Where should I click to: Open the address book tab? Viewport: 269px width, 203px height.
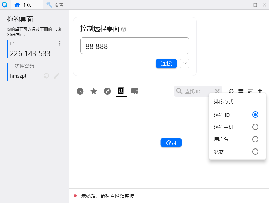[121, 91]
